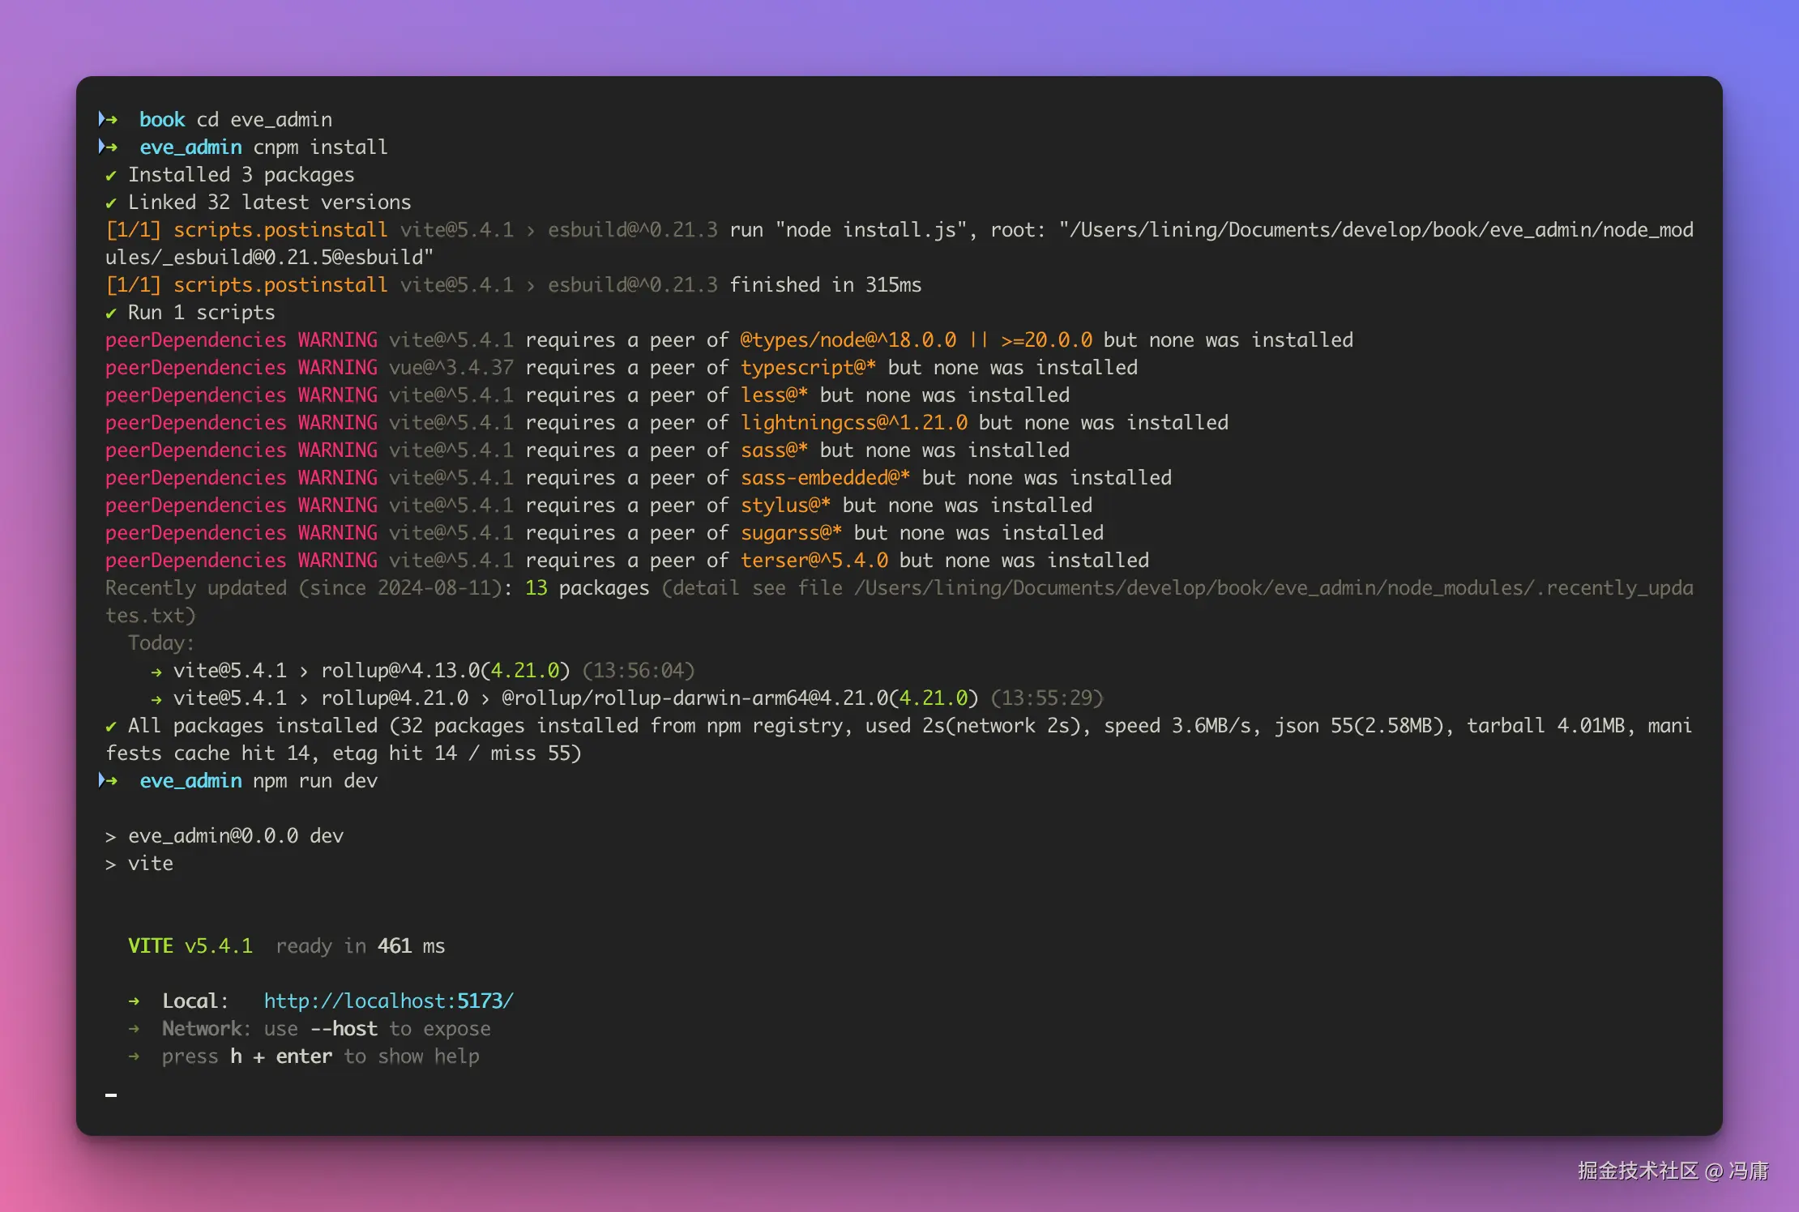Image resolution: width=1799 pixels, height=1212 pixels.
Task: Click the 'stylus@*' peer dependency text
Action: pyautogui.click(x=785, y=505)
